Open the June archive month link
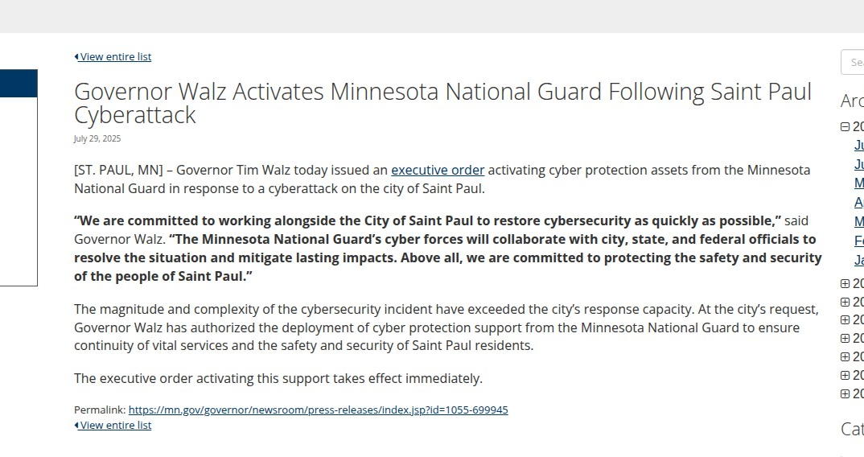This screenshot has height=457, width=864. coord(859,164)
